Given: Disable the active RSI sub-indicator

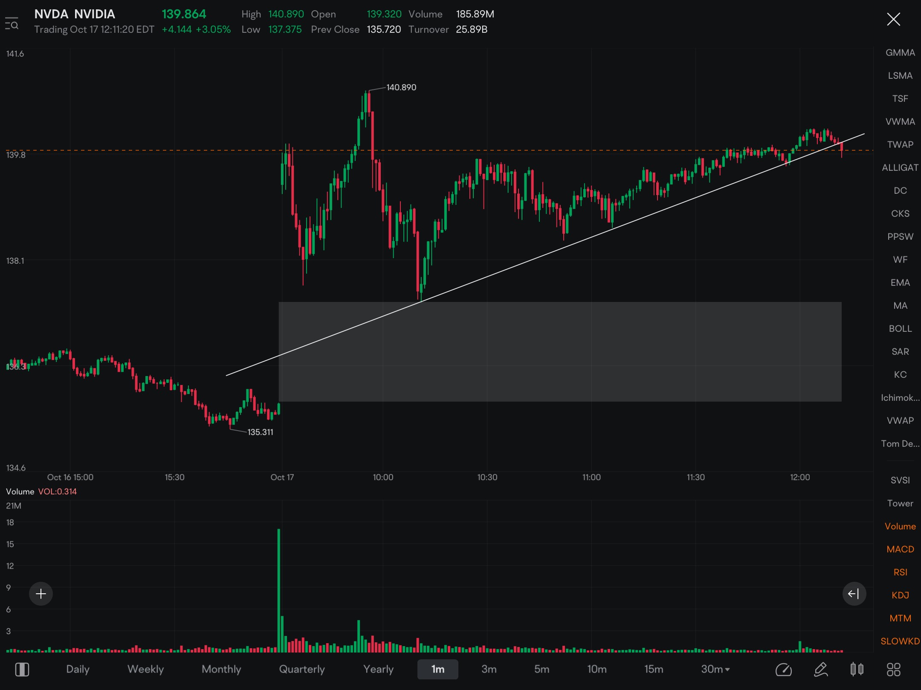Looking at the screenshot, I should pos(900,572).
